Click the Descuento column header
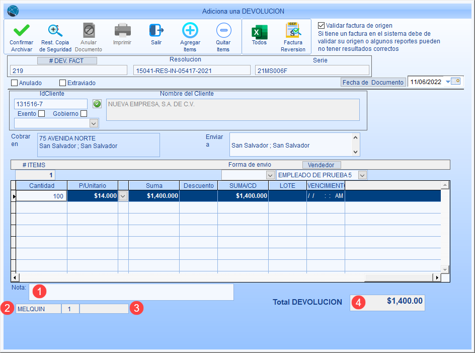The height and width of the screenshot is (353, 475). 198,185
